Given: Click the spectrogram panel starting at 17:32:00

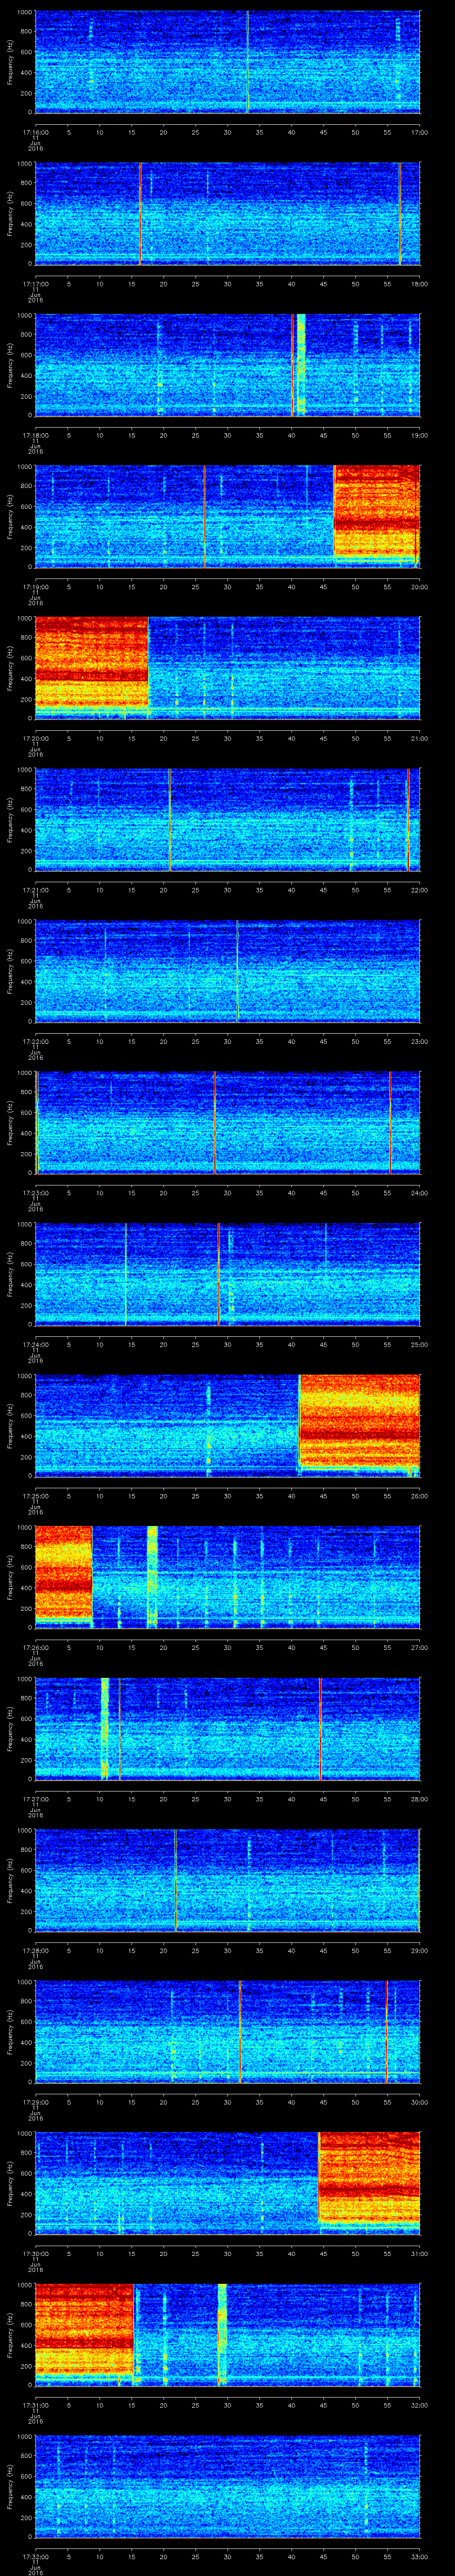Looking at the screenshot, I should pos(227,2485).
